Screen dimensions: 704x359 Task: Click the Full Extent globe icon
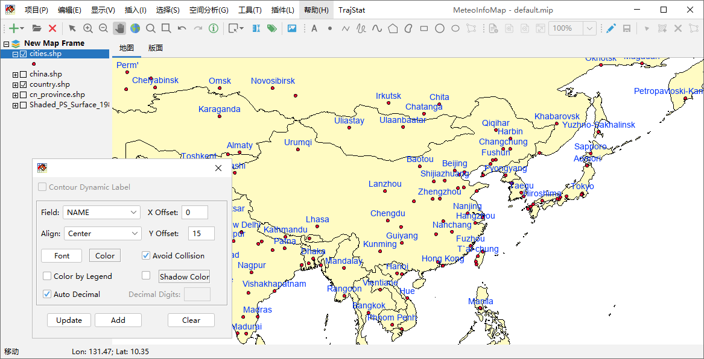pyautogui.click(x=135, y=28)
